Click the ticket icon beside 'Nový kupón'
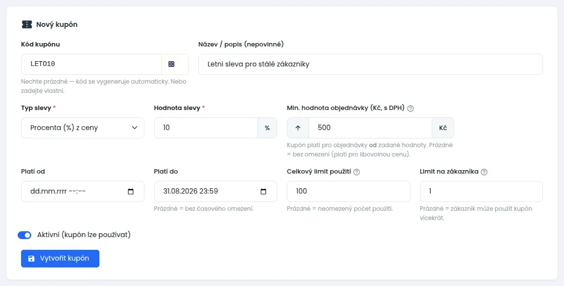Screen dimensions: 564x286 [x=27, y=24]
